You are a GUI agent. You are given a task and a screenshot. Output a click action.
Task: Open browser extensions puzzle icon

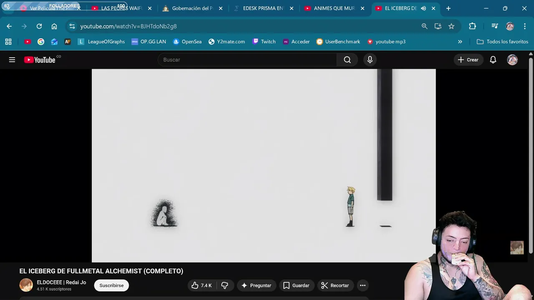(472, 26)
